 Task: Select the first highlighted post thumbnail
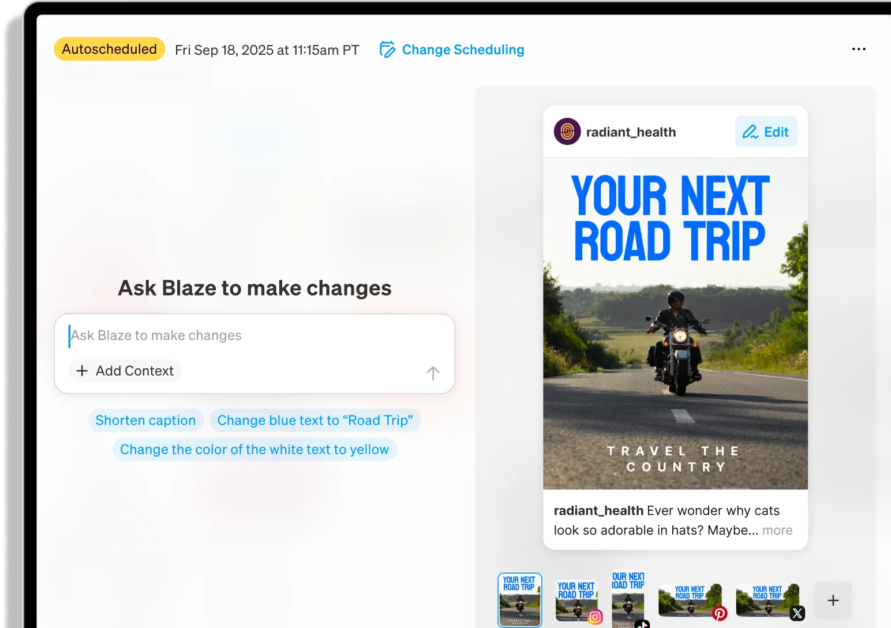[x=520, y=600]
